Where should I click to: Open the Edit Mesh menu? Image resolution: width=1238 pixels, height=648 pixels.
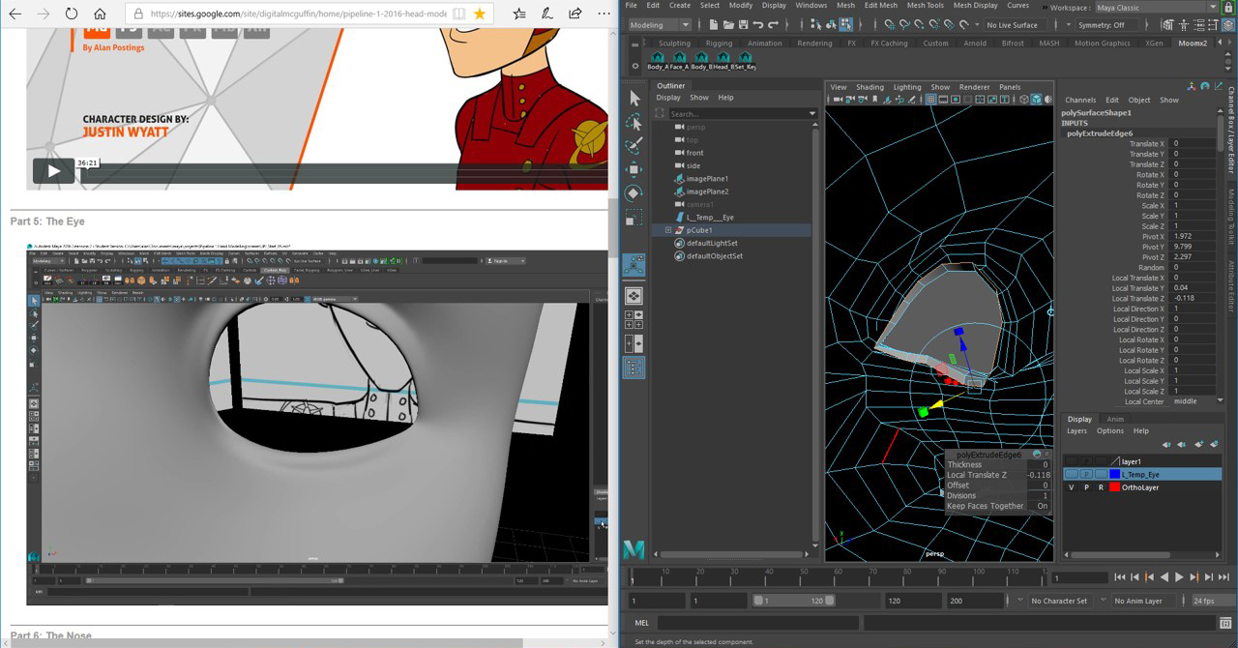tap(880, 5)
